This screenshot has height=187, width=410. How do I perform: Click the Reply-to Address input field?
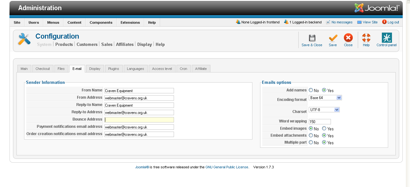tap(139, 112)
